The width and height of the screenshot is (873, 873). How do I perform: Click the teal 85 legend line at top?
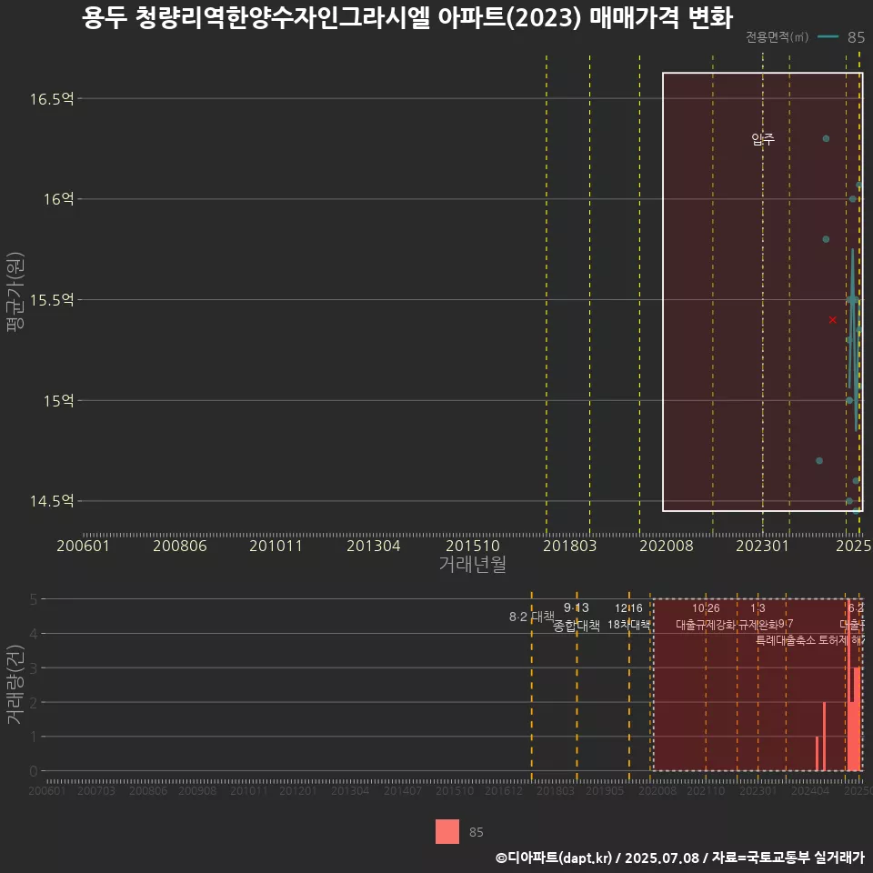point(828,36)
